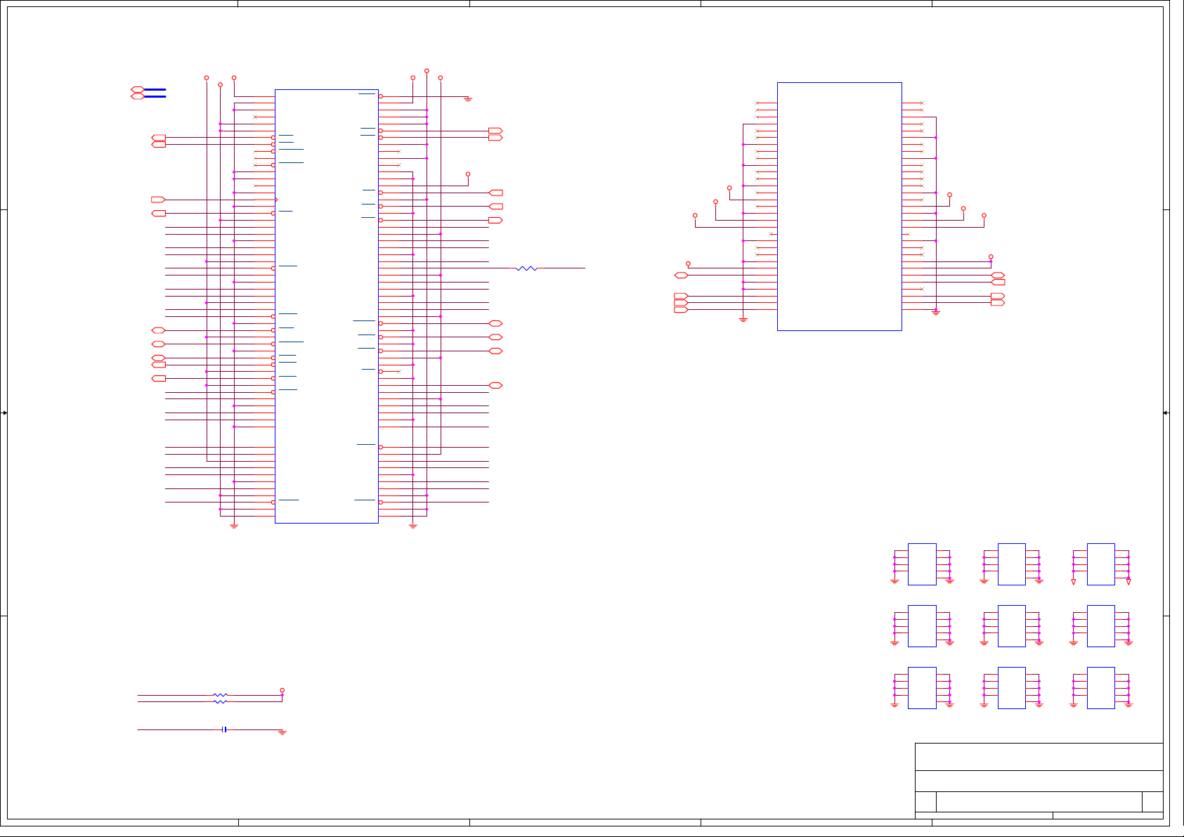This screenshot has height=837, width=1184.
Task: Select the large IC body with the most pins
Action: point(327,306)
